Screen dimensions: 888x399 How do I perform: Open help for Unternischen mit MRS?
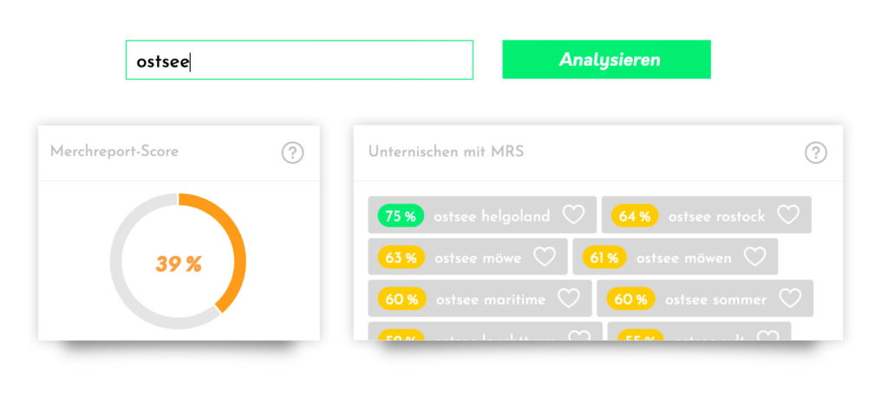tap(816, 152)
